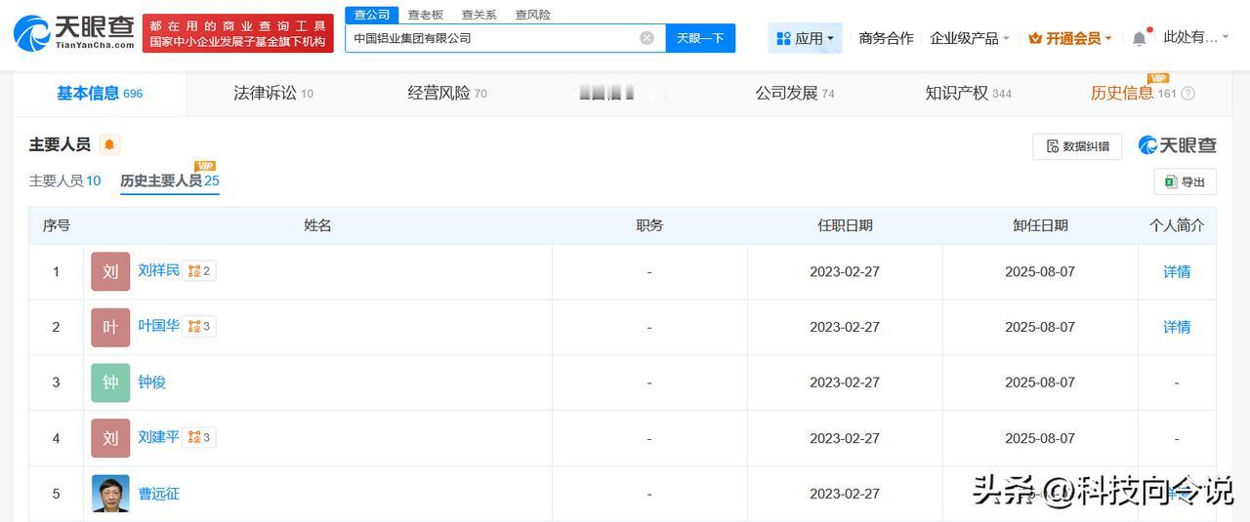Screen dimensions: 1250x522
Task: Click the 个人简介 column header
Action: (x=1177, y=225)
